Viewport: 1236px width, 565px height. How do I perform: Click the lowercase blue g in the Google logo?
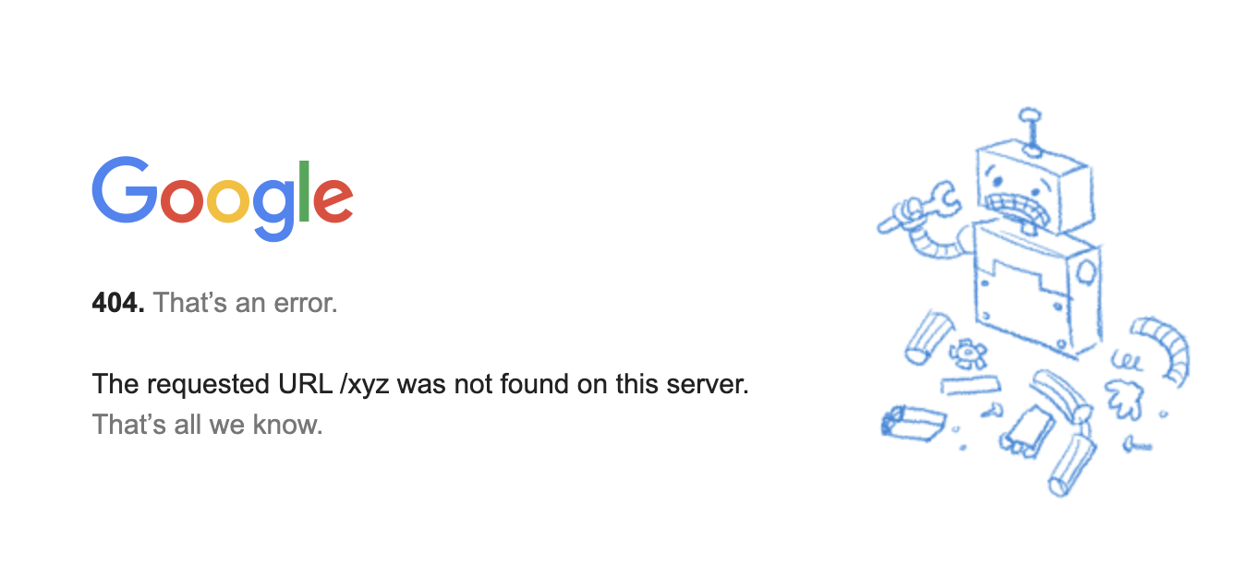click(273, 207)
